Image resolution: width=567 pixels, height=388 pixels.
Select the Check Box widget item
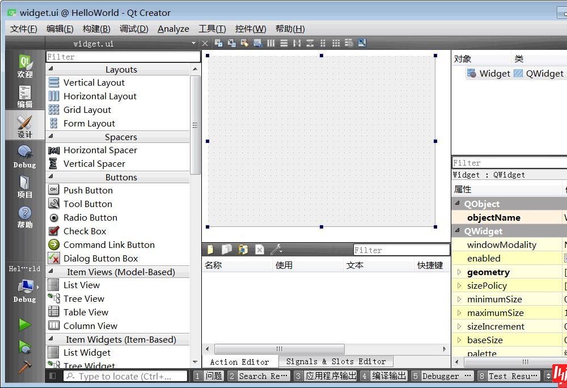pyautogui.click(x=84, y=231)
